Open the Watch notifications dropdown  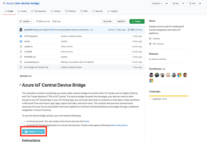(157, 3)
